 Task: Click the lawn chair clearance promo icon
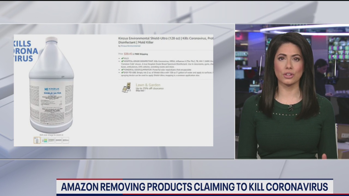[127, 87]
